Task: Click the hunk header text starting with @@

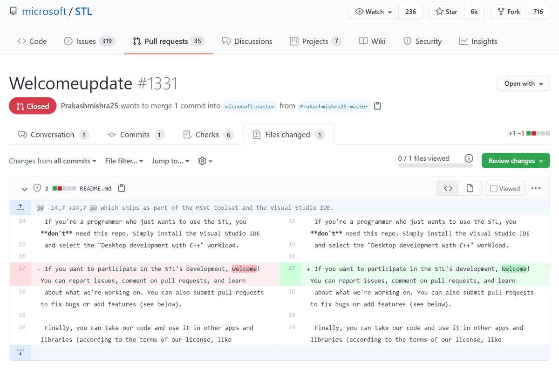Action: [x=185, y=208]
